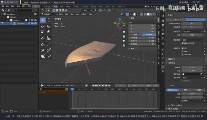This screenshot has width=207, height=120.
Task: Choose 物体 bevel mode button
Action: (186, 90)
